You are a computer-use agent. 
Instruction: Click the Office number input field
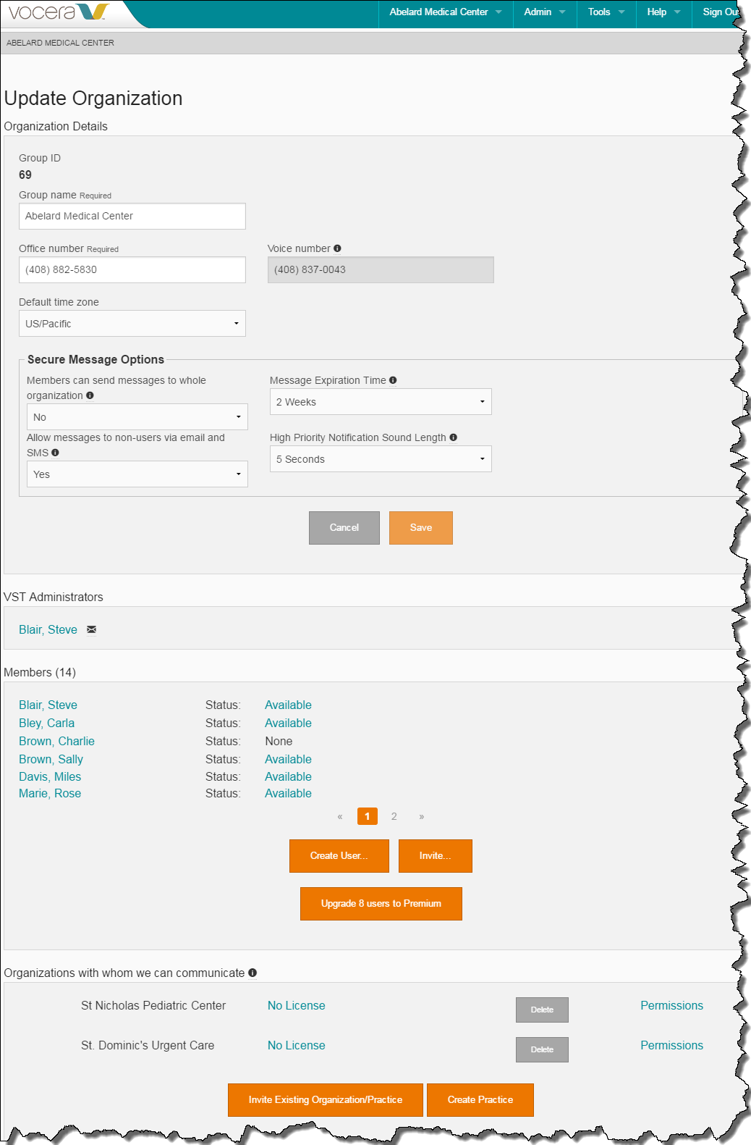[x=132, y=269]
